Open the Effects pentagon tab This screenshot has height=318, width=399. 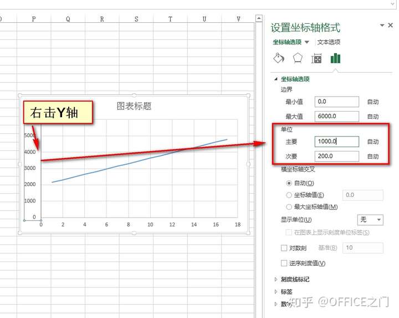coord(298,58)
